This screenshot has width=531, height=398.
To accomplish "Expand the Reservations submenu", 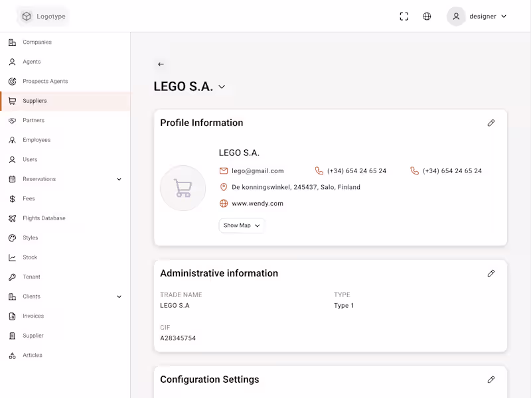I will click(119, 179).
